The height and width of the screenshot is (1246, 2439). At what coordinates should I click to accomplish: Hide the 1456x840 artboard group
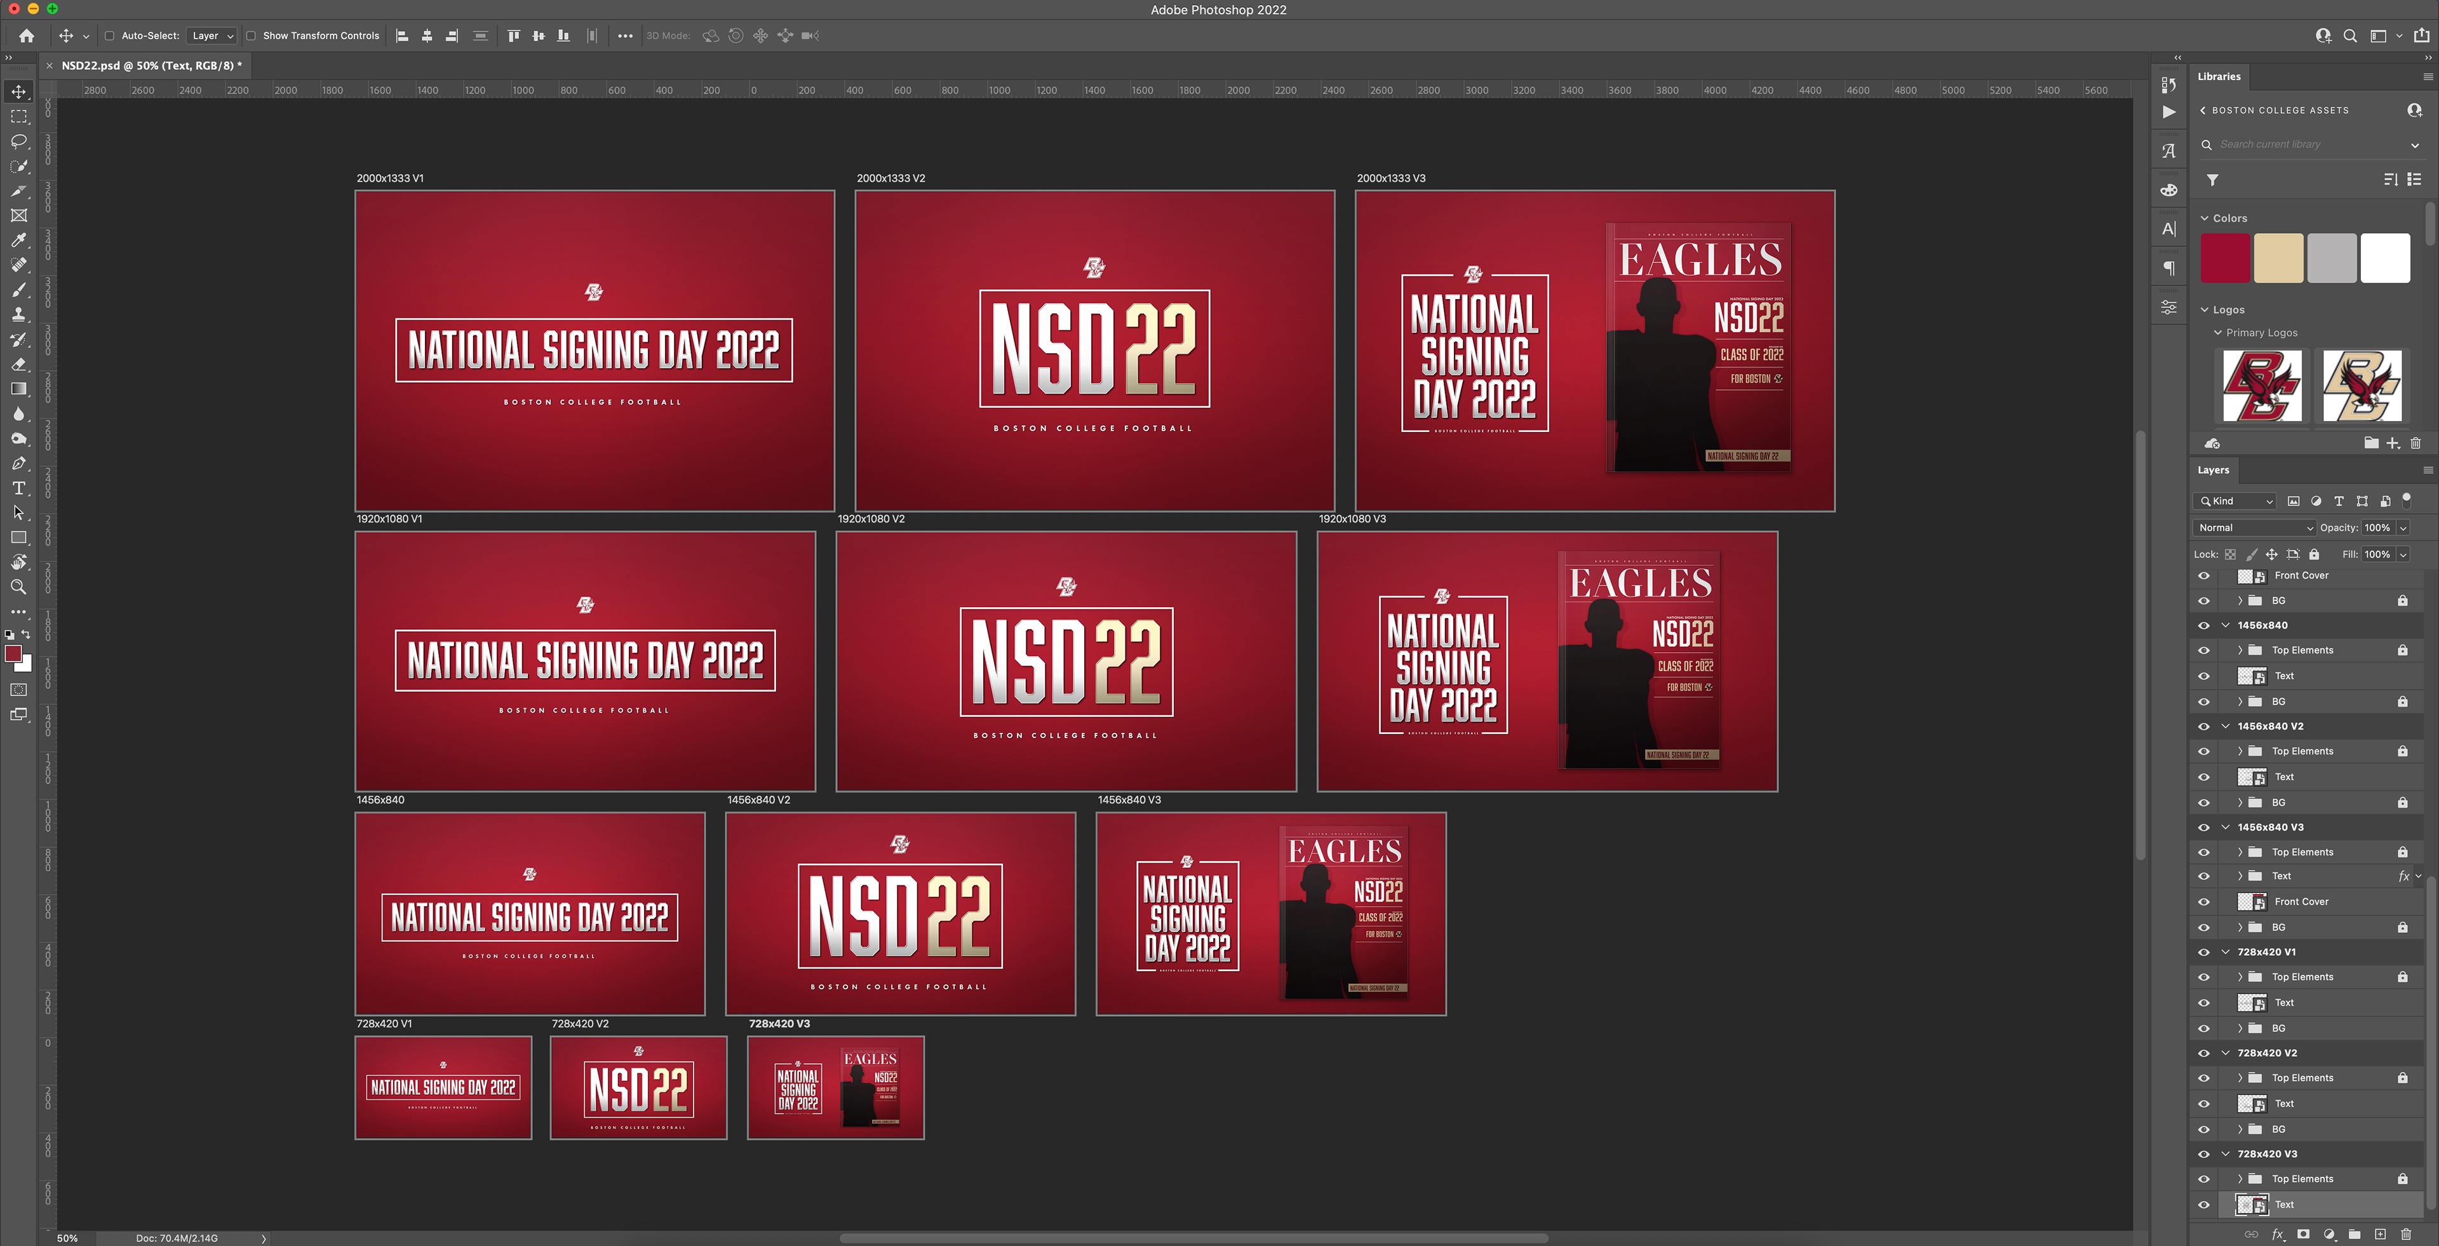(x=2203, y=626)
